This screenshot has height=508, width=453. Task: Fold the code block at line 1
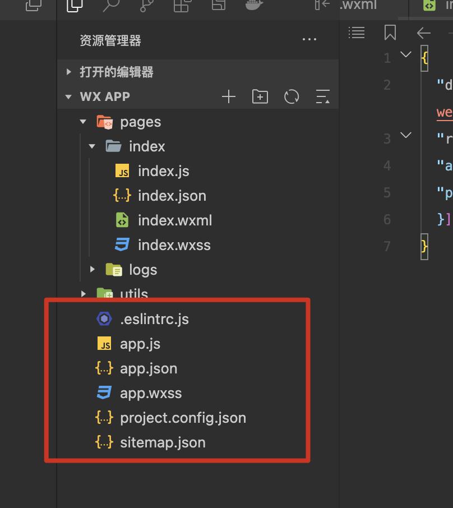point(405,54)
